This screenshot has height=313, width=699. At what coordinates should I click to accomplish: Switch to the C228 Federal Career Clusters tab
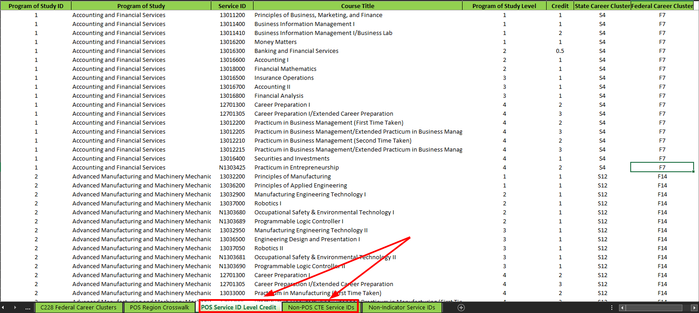[x=79, y=308]
